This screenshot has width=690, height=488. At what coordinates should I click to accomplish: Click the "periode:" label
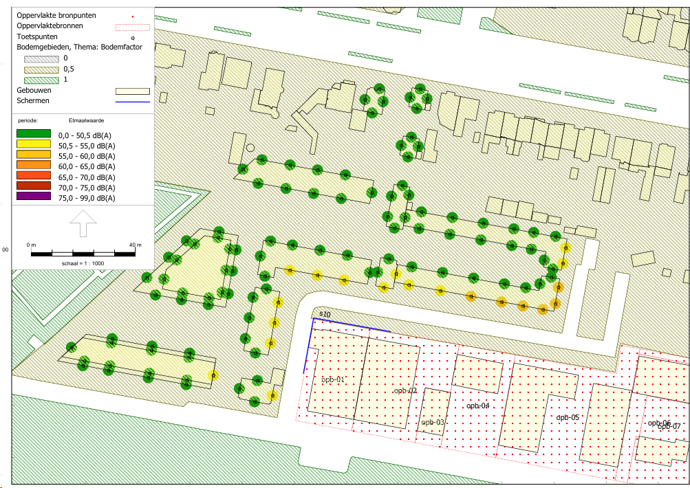point(28,120)
